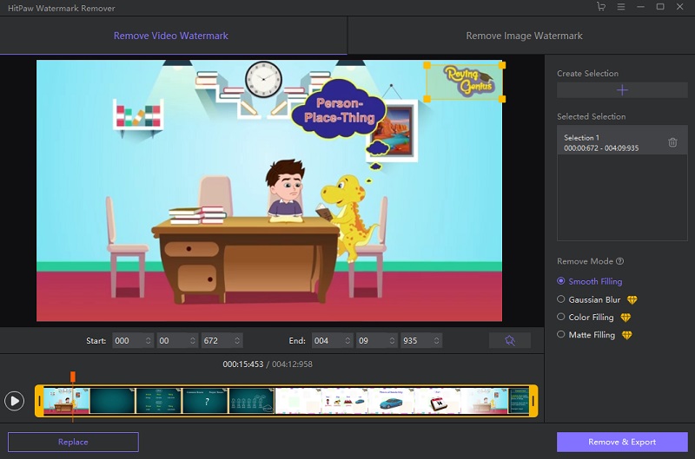695x459 pixels.
Task: Choose the Gaussian Blur remove mode
Action: (561, 299)
